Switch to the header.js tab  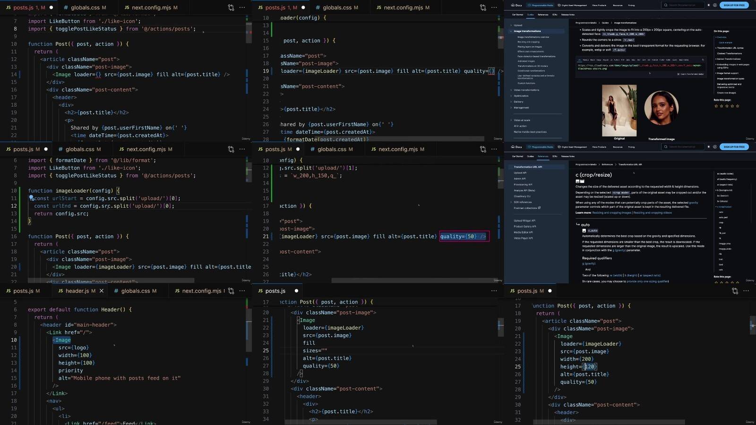[x=77, y=291]
